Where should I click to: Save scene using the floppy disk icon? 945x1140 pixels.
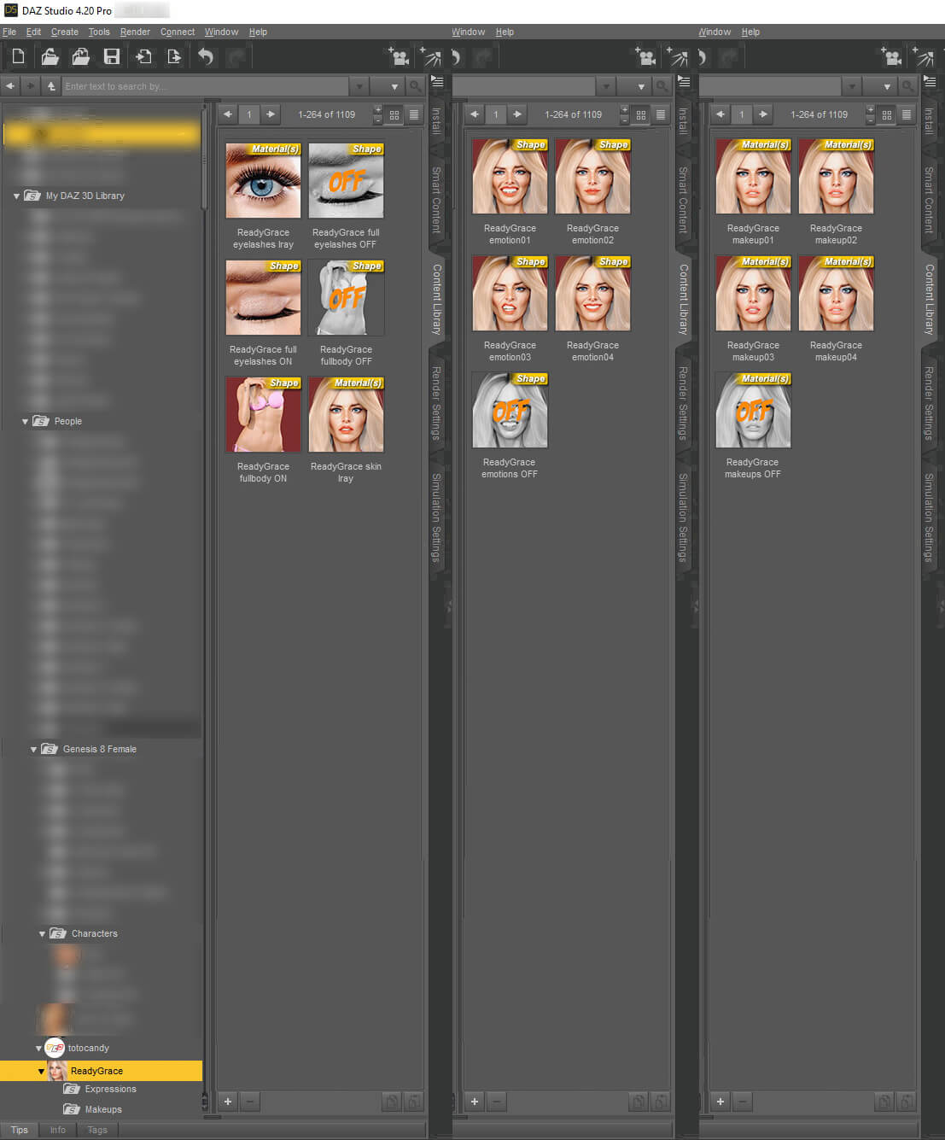pyautogui.click(x=111, y=56)
